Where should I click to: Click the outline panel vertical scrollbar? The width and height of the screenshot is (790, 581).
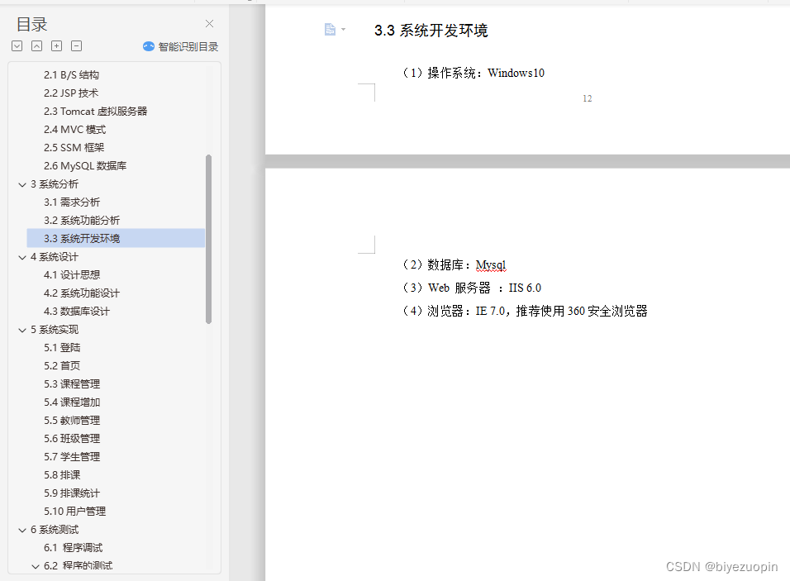208,240
